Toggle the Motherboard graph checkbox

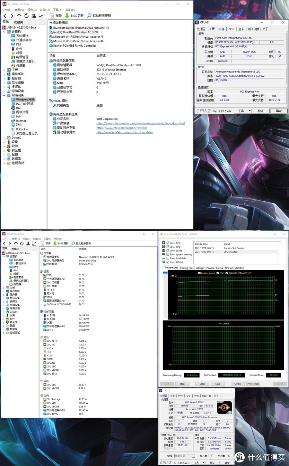199,273
